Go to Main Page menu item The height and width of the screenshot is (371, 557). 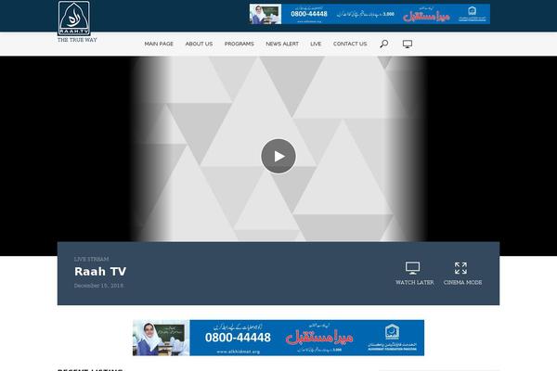tap(159, 44)
